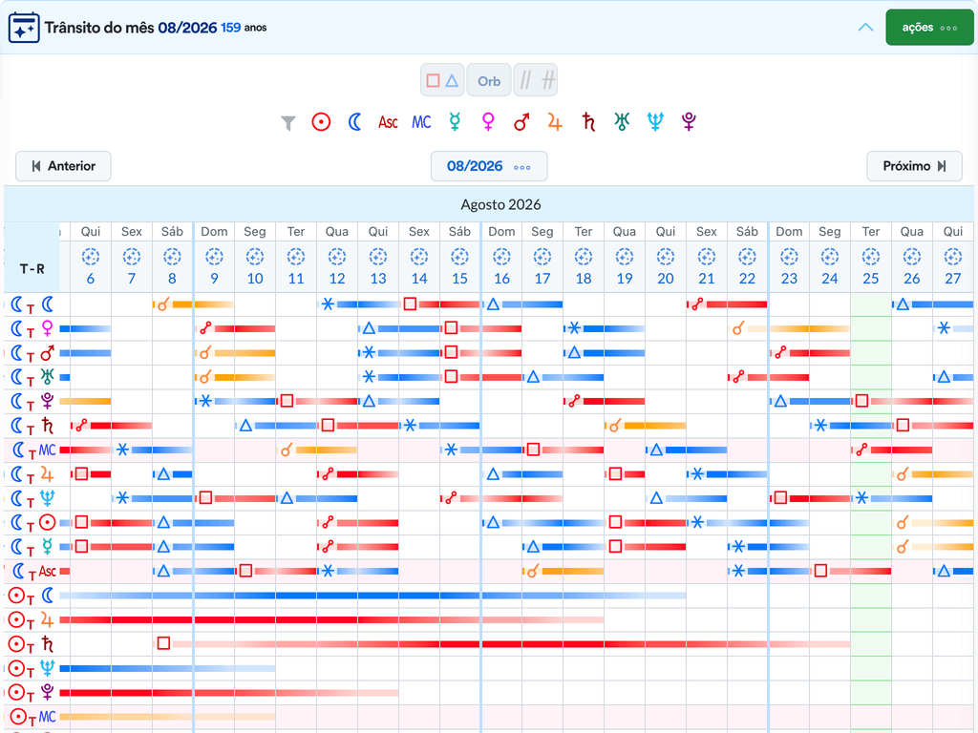The width and height of the screenshot is (978, 733).
Task: Click the Mars symbol filter
Action: [522, 121]
